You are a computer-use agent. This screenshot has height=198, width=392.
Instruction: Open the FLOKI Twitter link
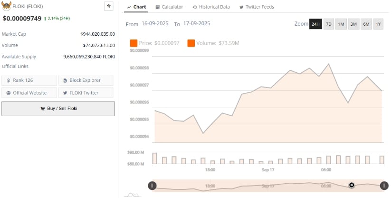[x=86, y=93]
